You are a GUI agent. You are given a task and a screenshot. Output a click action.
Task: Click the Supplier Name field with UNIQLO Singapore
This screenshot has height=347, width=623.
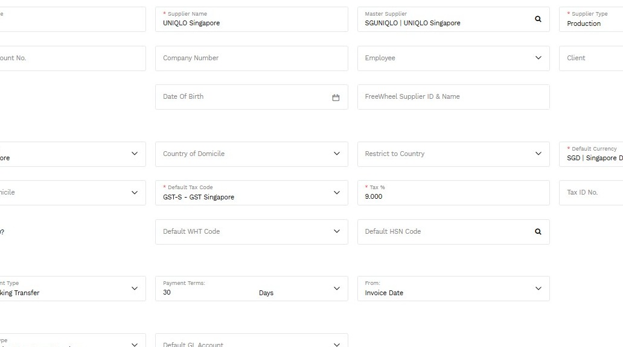point(252,19)
